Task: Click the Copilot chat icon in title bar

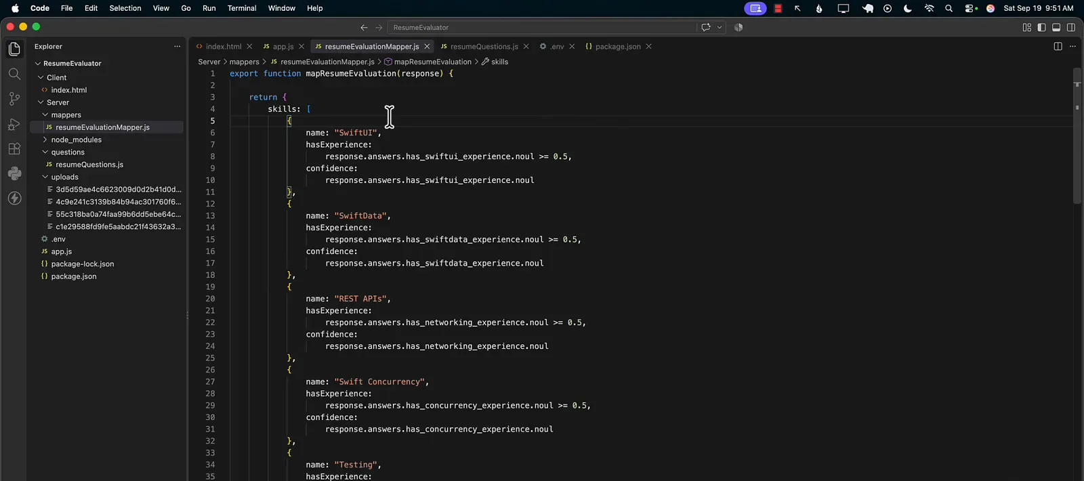Action: (706, 28)
